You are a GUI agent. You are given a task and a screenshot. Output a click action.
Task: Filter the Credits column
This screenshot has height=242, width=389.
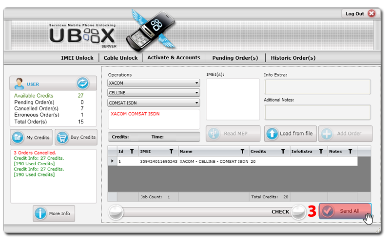click(x=283, y=151)
